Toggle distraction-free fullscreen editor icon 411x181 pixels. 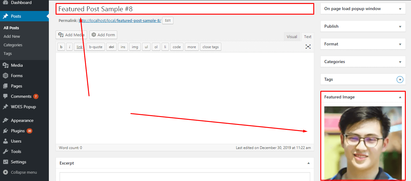[x=308, y=47]
